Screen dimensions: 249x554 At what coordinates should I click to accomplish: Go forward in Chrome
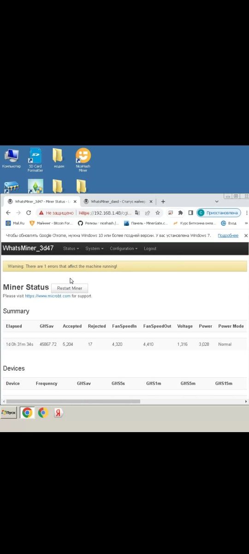coord(18,213)
